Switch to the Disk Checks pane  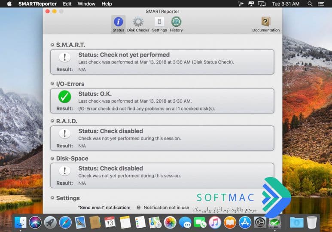point(138,24)
